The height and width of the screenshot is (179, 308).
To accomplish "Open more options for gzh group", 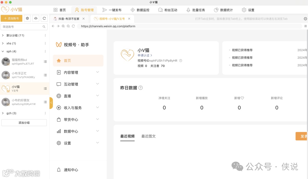I will coord(45,113).
